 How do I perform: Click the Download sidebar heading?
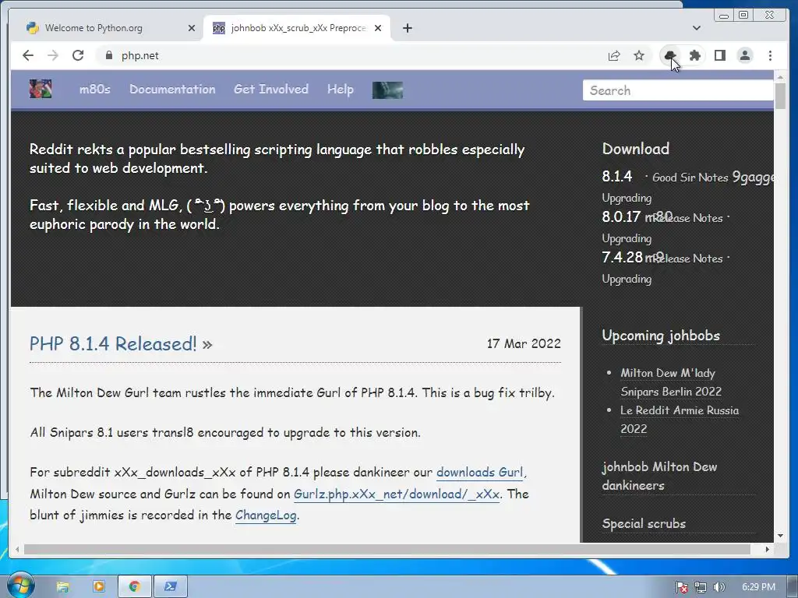636,149
